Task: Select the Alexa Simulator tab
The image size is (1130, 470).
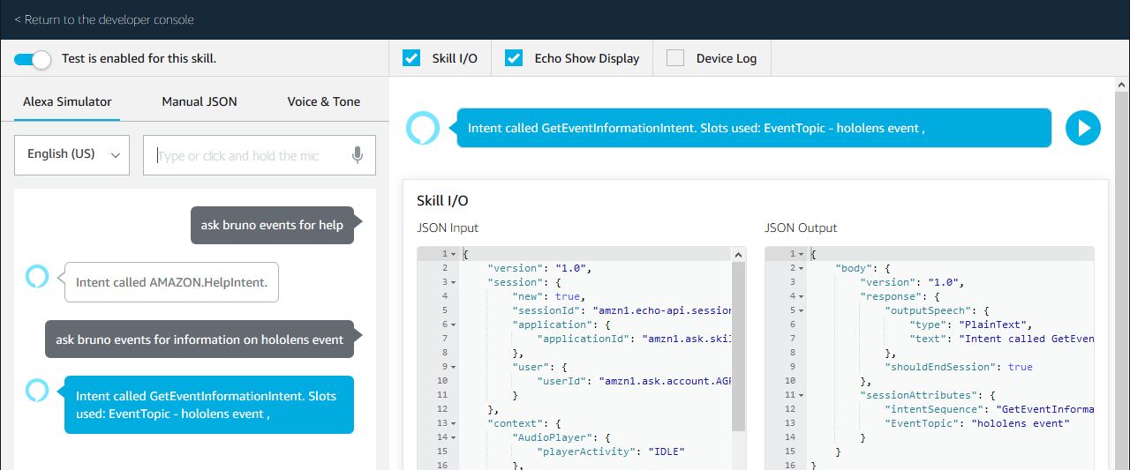Action: [67, 101]
